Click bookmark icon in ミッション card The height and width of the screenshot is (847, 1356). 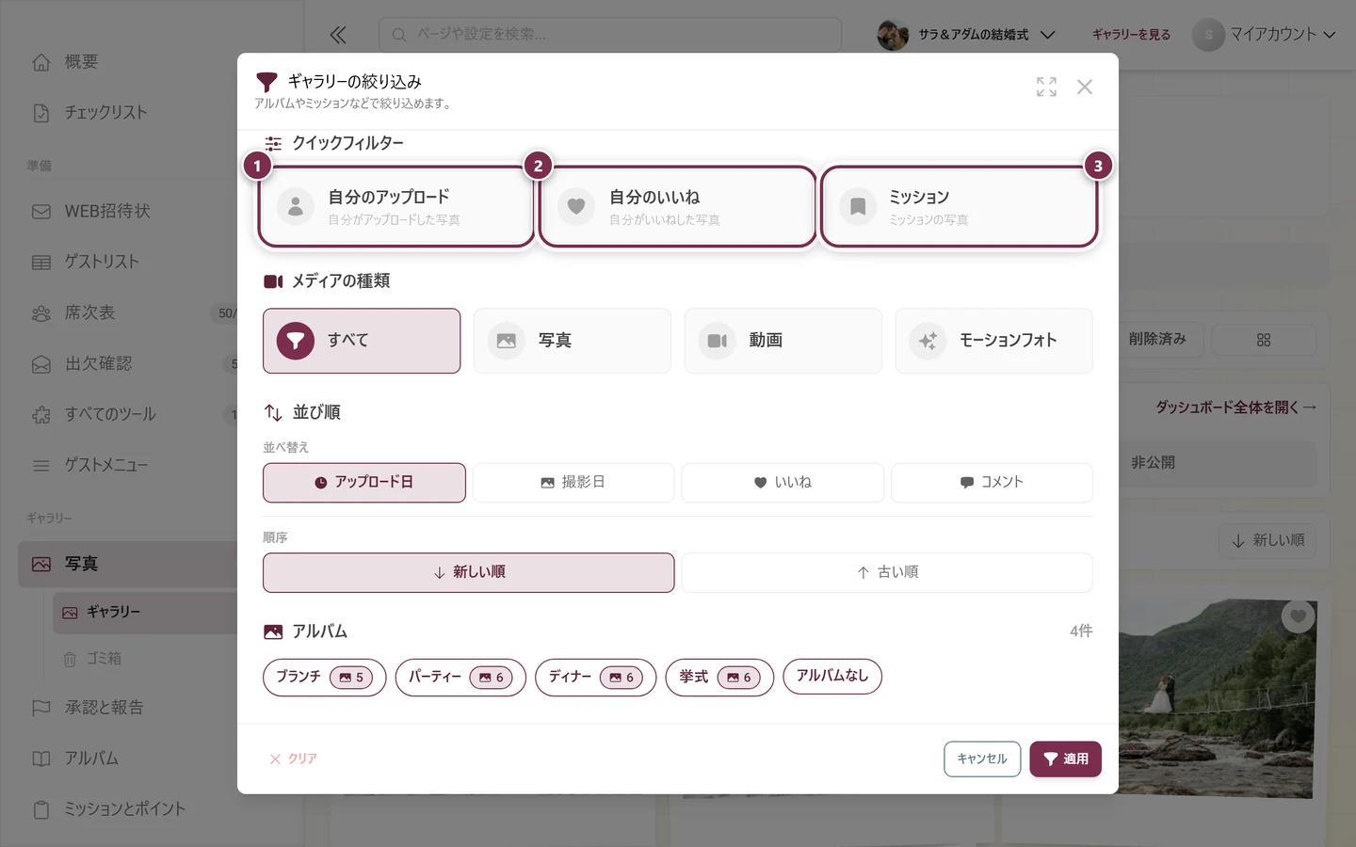(858, 207)
